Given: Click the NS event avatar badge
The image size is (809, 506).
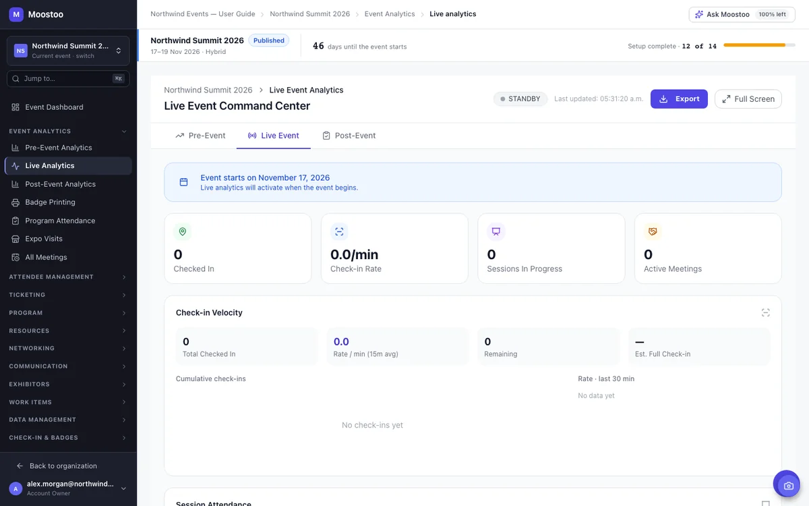Looking at the screenshot, I should coord(21,51).
